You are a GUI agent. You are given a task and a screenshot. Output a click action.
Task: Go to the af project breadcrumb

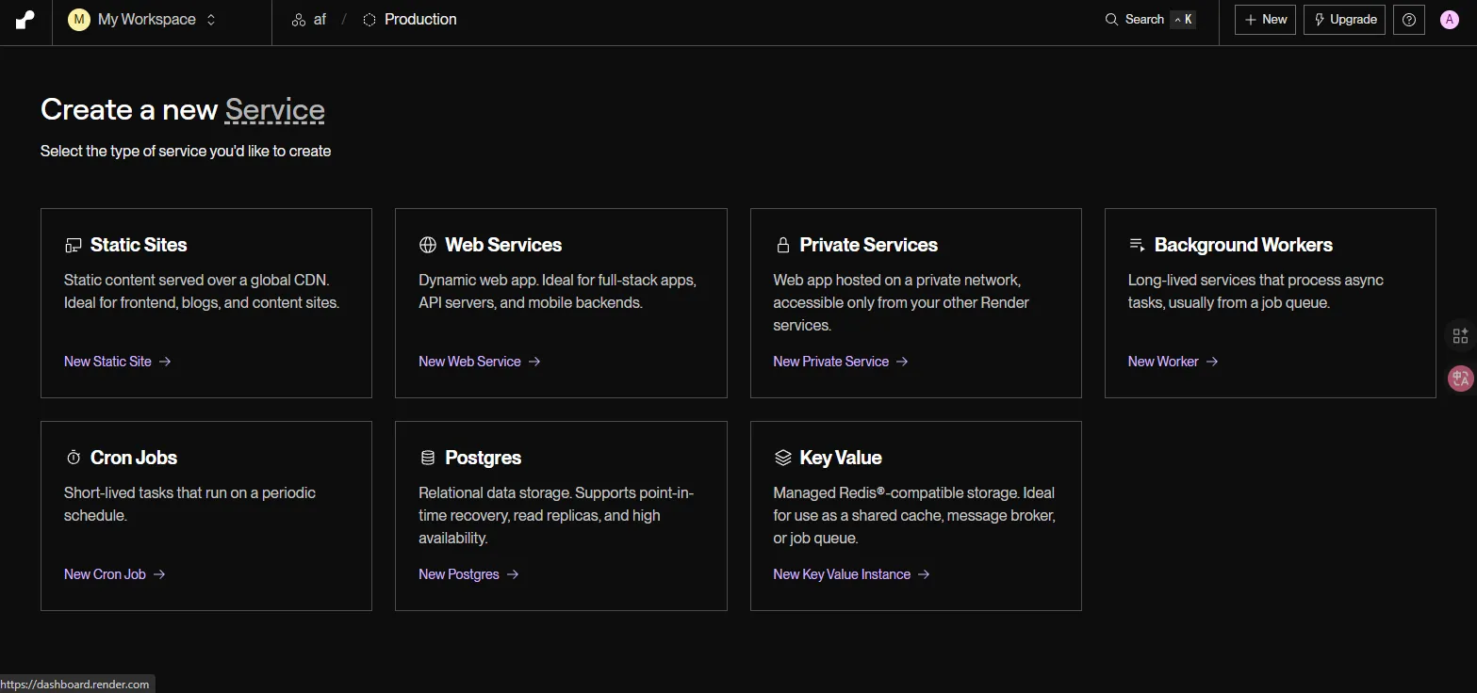click(309, 20)
